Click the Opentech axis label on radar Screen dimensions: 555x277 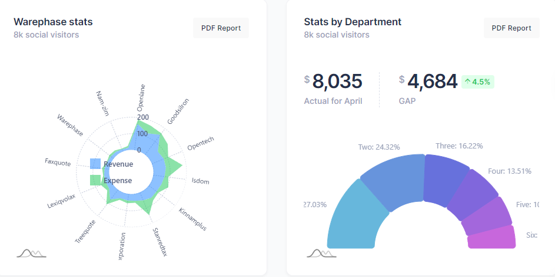(201, 143)
